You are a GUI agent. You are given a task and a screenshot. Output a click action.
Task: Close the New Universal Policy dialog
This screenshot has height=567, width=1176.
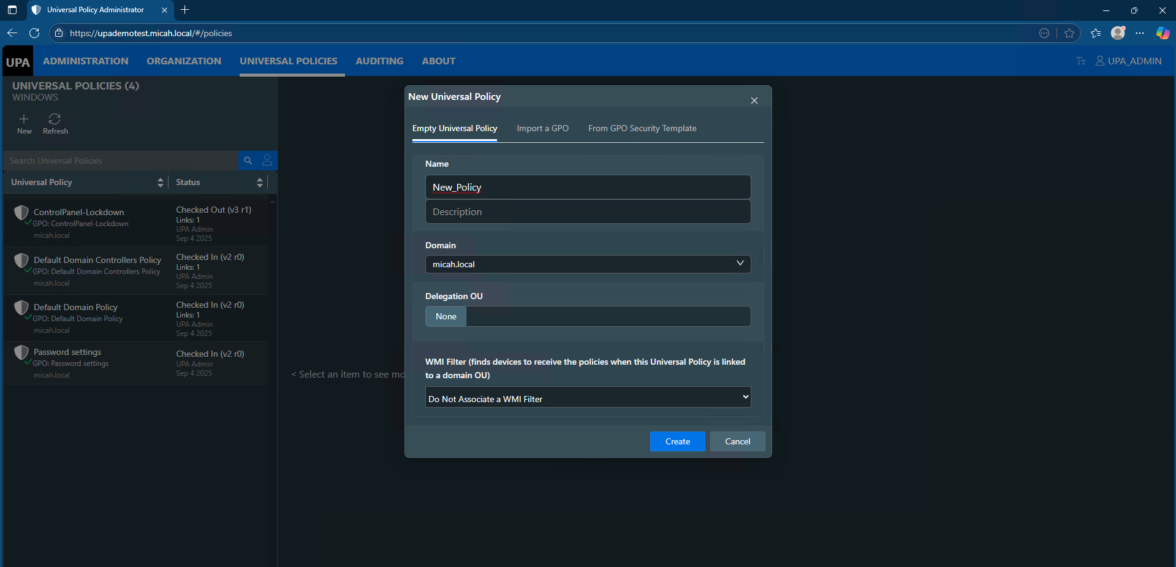click(x=754, y=101)
